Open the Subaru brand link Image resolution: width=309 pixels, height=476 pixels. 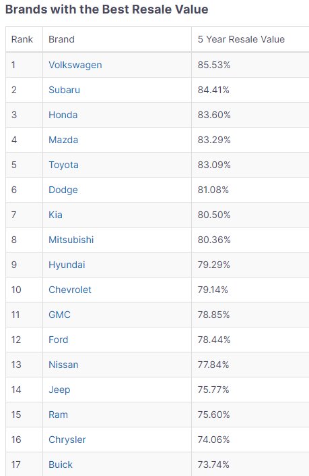pos(64,90)
